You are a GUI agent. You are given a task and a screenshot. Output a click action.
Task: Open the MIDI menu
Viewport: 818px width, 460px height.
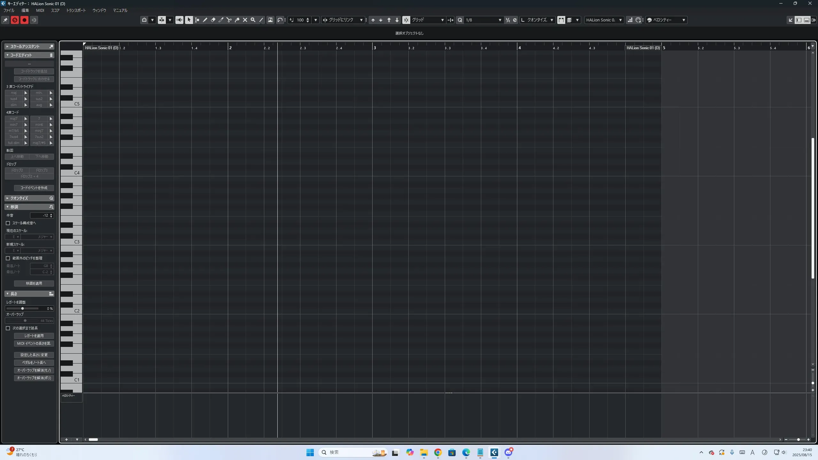pos(40,10)
